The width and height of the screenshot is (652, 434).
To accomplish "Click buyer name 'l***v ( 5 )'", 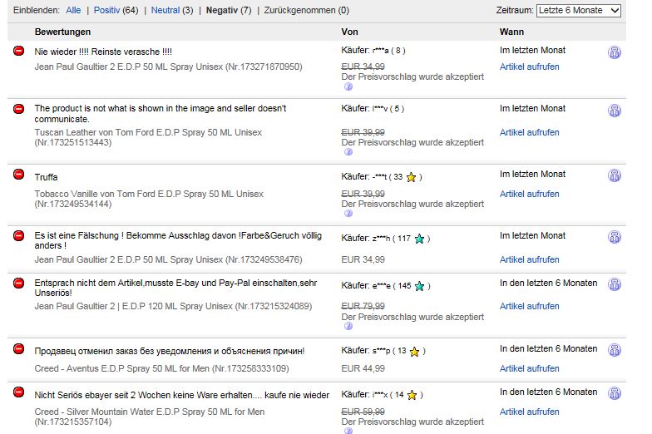I will (388, 108).
